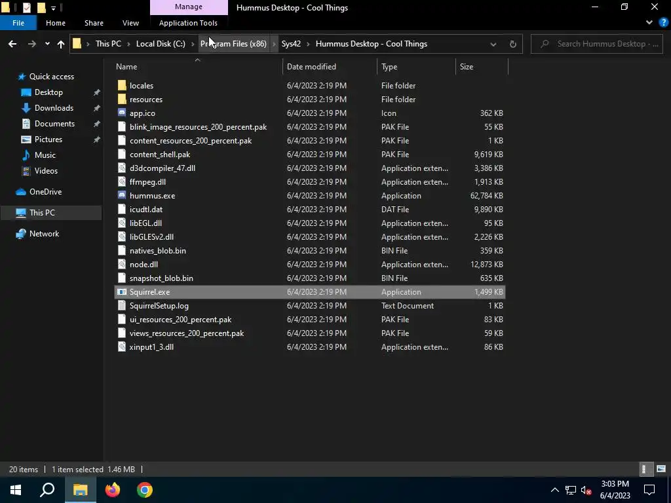Click the Sys42 breadcrumb
Viewport: 671px width, 503px height.
click(x=291, y=44)
